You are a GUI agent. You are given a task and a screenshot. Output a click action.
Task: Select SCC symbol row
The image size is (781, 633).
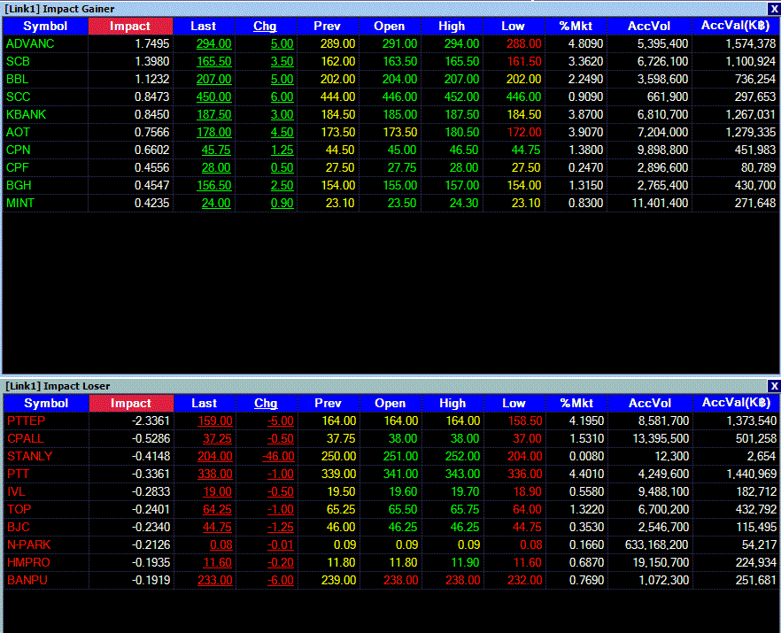point(19,97)
